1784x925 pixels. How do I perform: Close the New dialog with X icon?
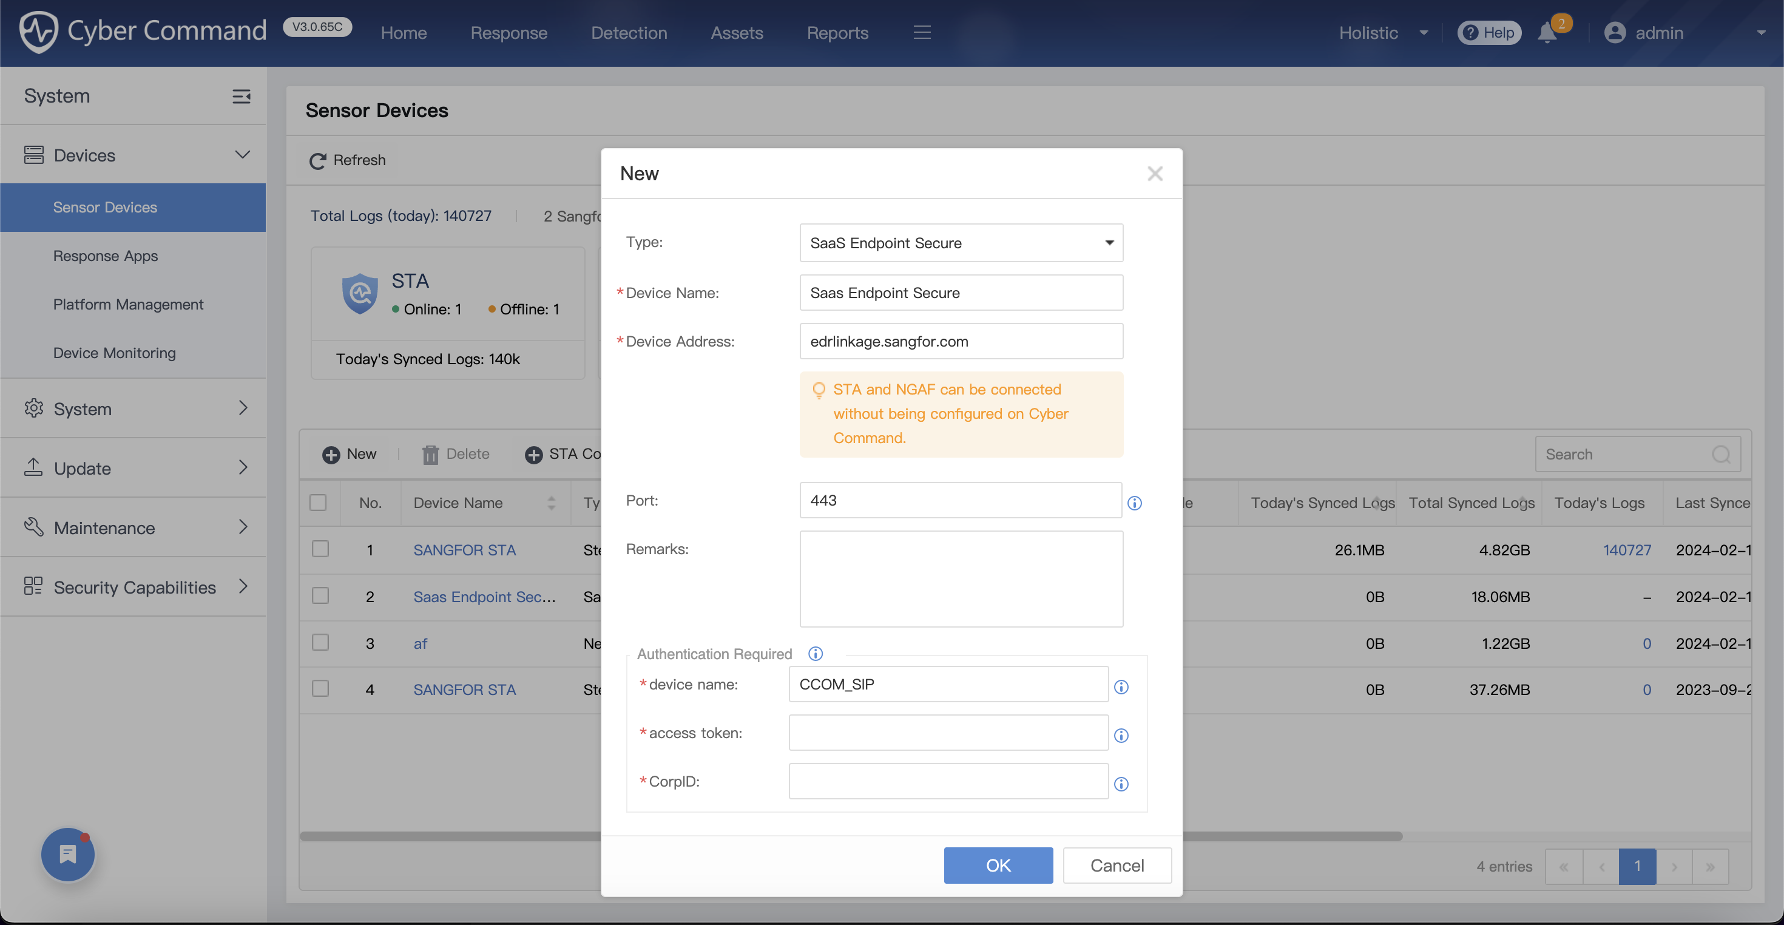[1155, 173]
